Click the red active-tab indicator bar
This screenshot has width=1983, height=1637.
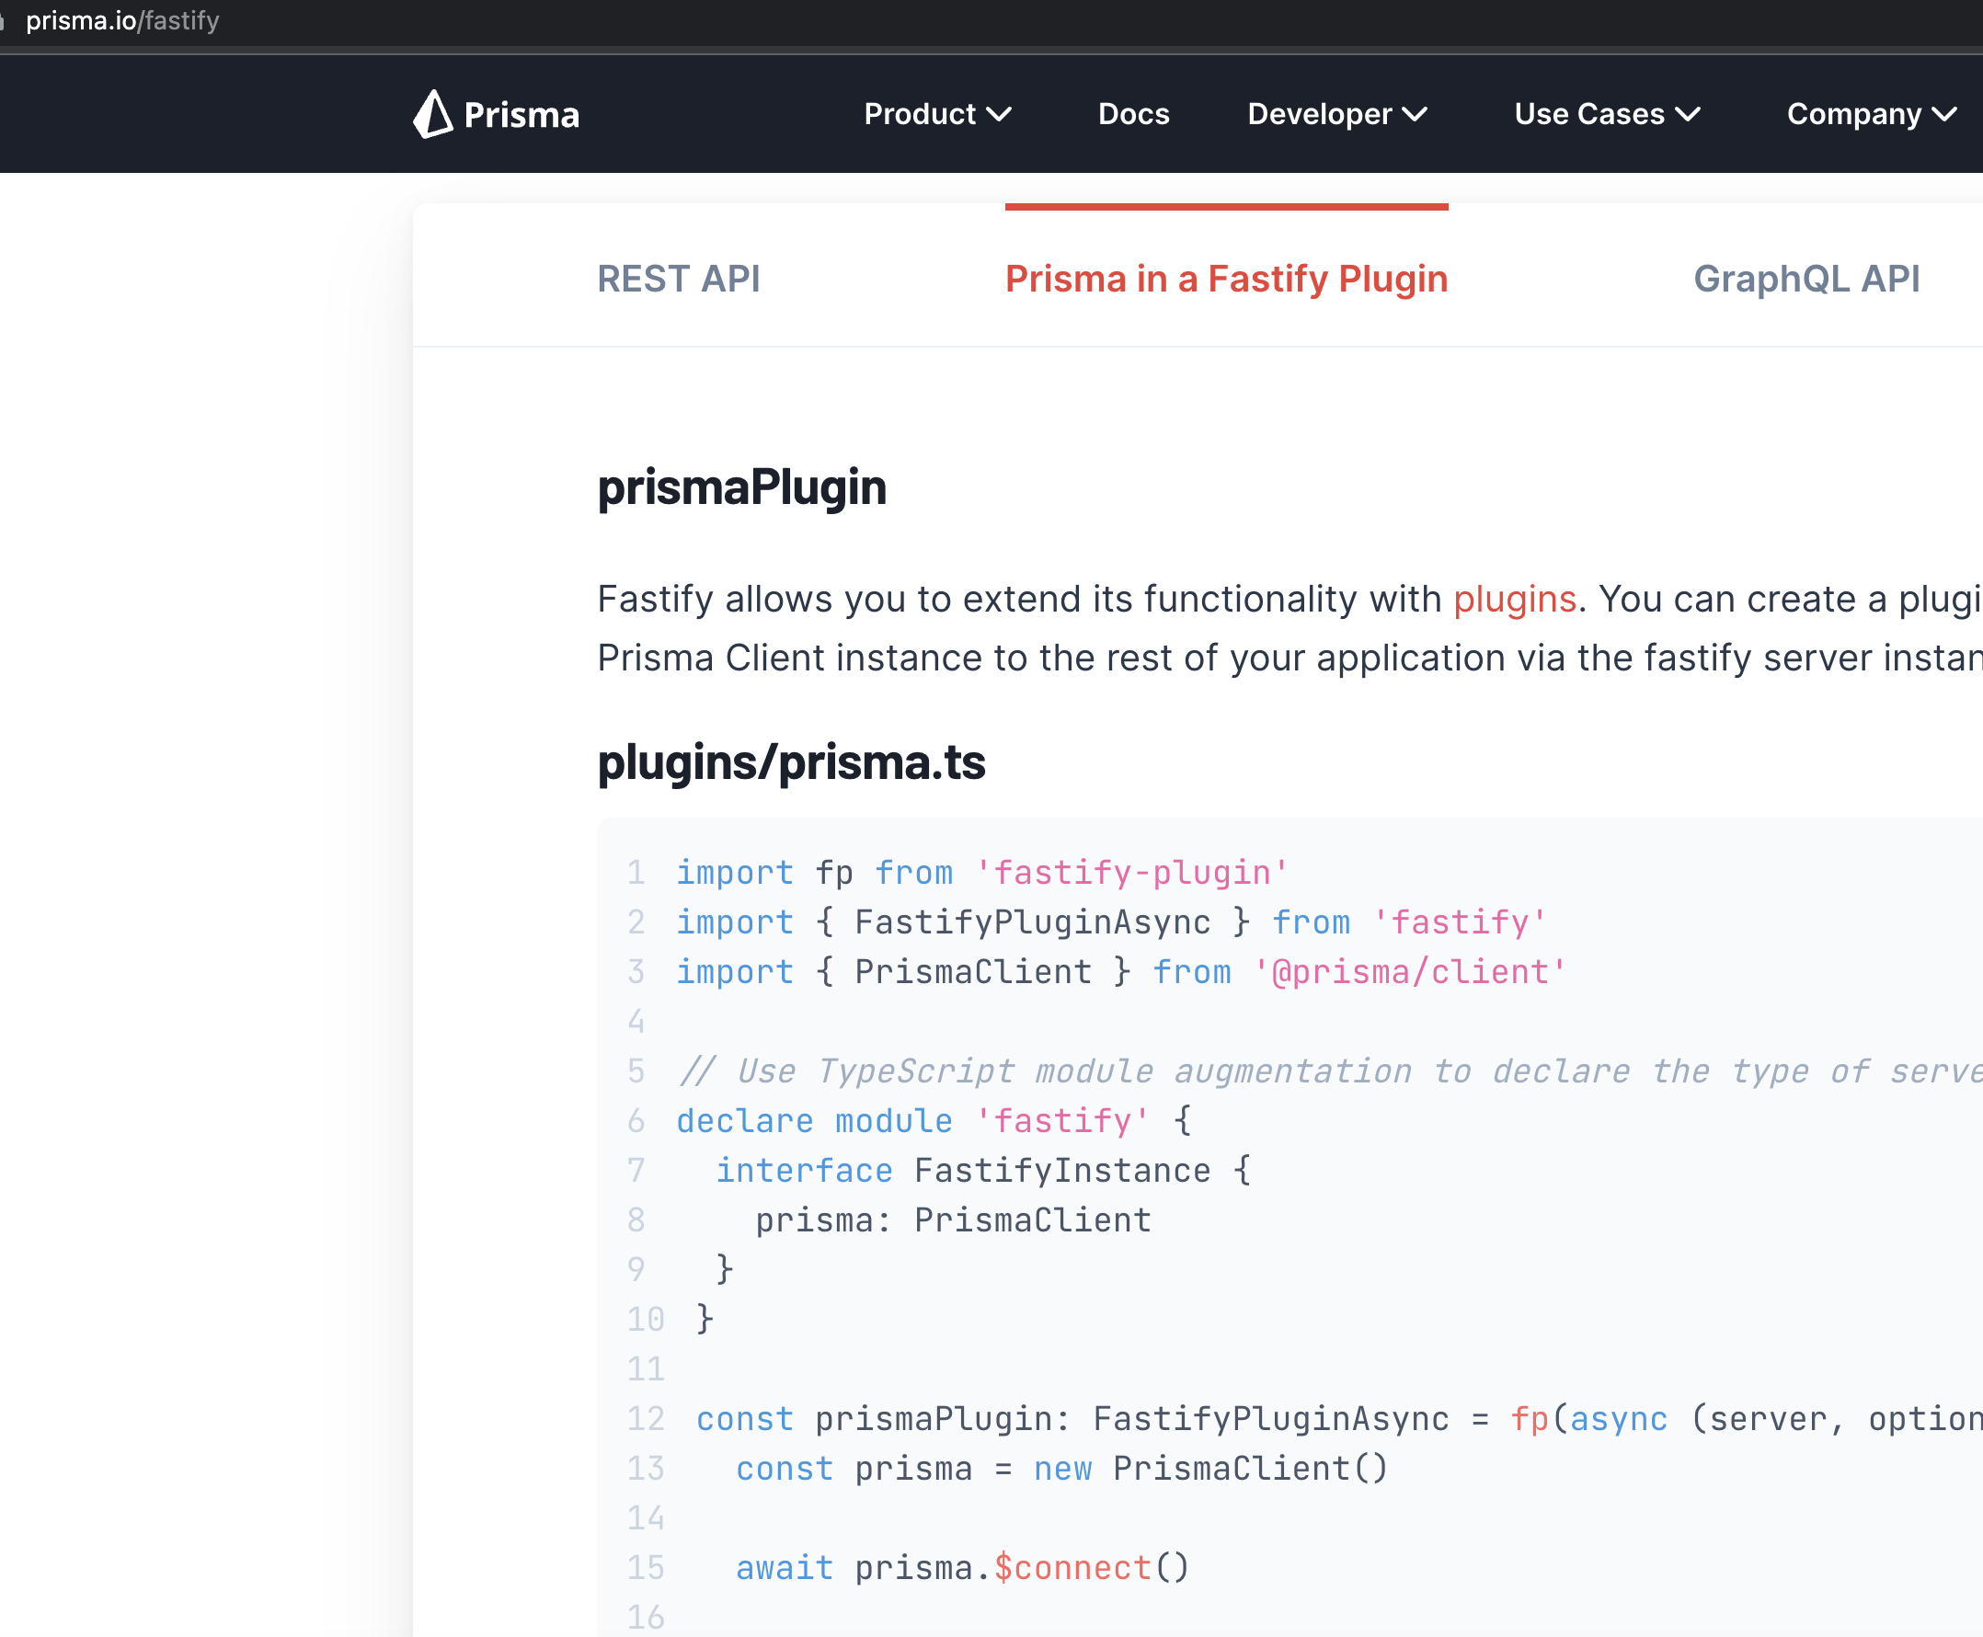tap(1225, 206)
